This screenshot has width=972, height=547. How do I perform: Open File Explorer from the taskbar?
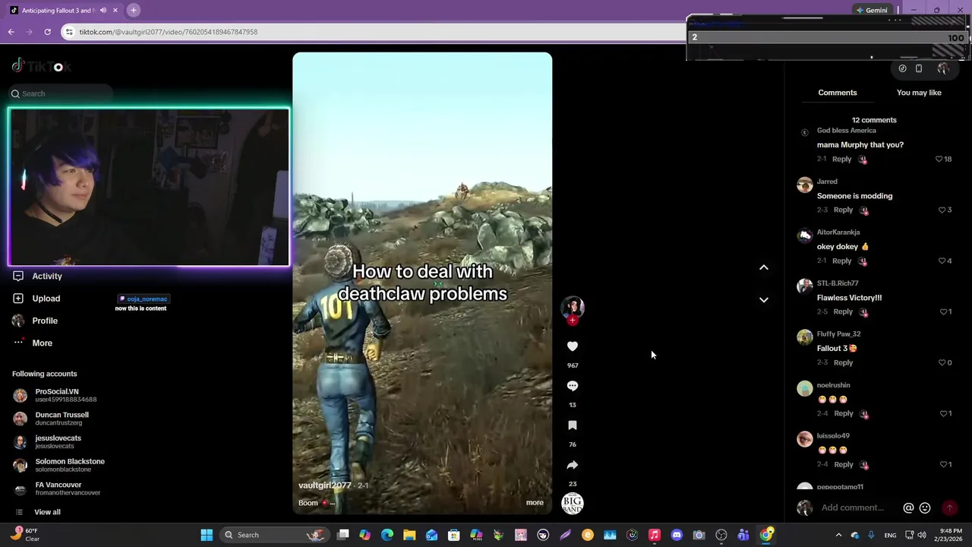click(409, 535)
